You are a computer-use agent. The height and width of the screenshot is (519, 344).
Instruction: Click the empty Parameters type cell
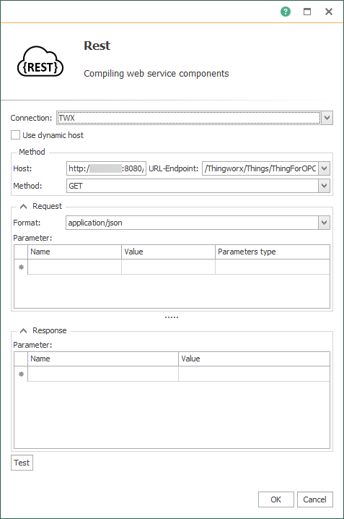(273, 267)
